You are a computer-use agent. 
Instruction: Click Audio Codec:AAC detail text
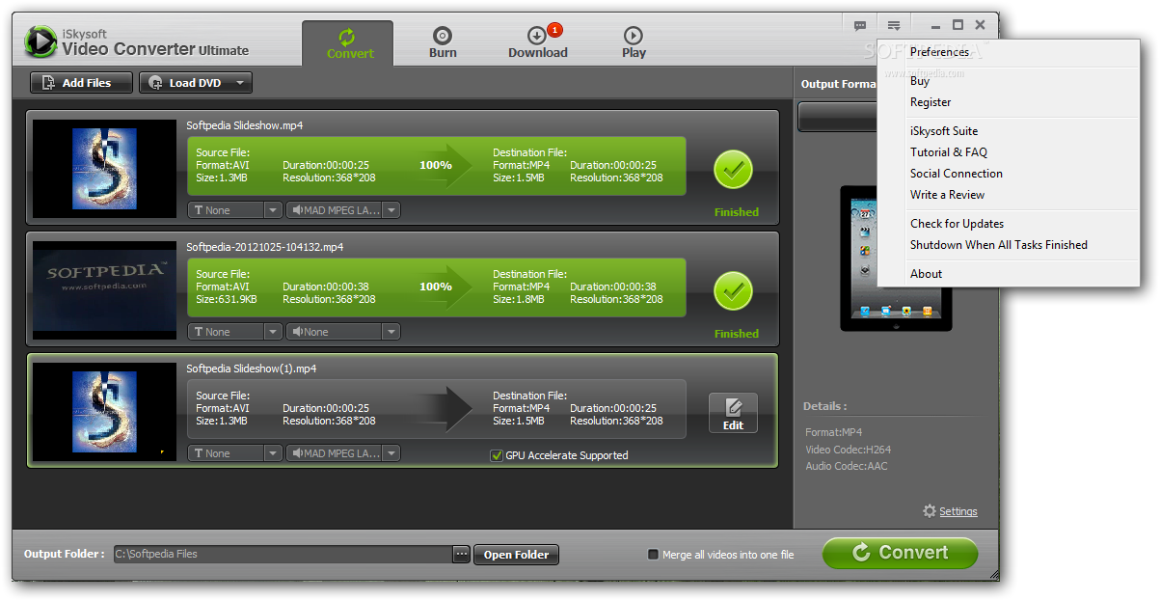(x=847, y=467)
